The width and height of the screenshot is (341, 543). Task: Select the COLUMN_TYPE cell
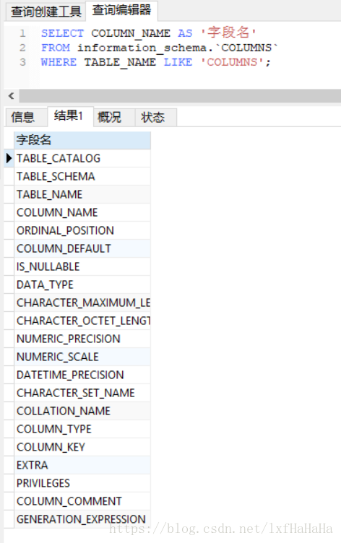pyautogui.click(x=82, y=429)
